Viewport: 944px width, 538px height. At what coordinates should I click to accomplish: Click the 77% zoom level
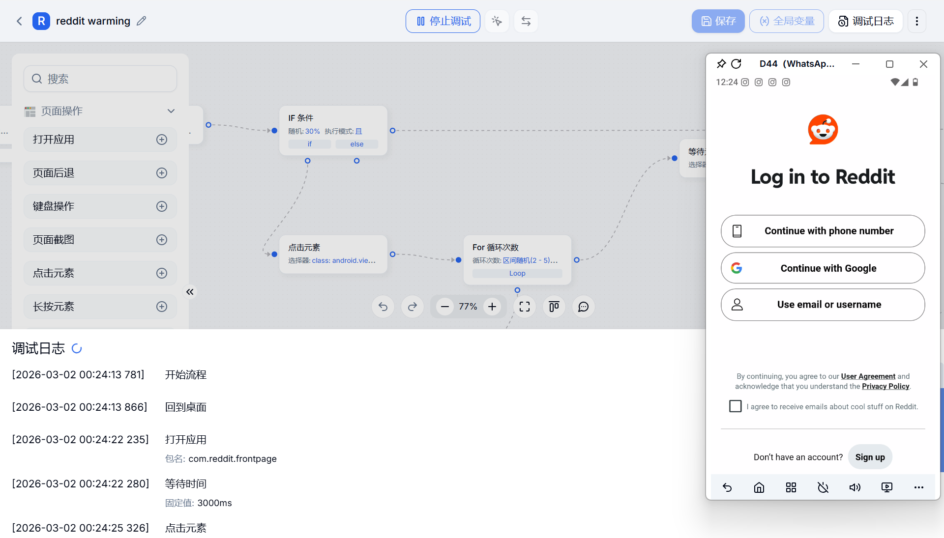point(468,307)
